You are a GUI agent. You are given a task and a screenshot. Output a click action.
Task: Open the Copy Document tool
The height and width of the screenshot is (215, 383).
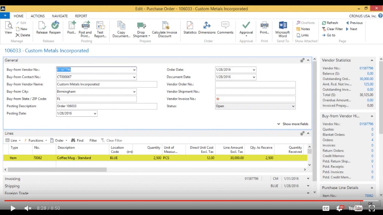[121, 29]
